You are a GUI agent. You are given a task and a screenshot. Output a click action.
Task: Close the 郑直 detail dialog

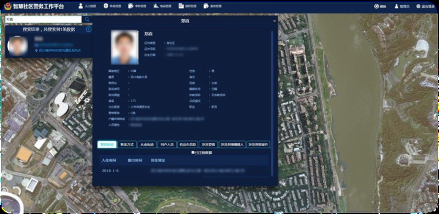pos(274,21)
